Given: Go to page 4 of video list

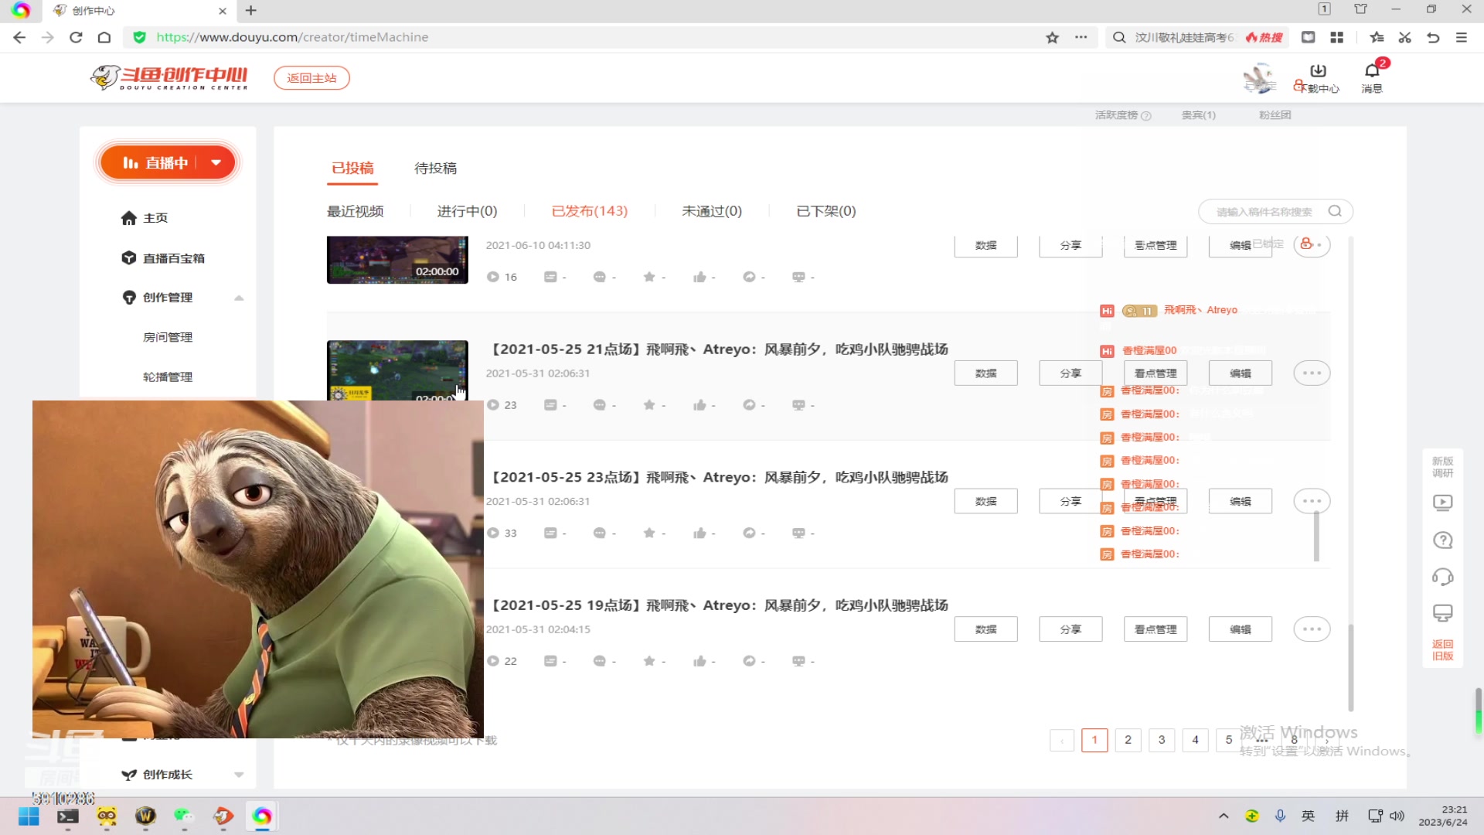Looking at the screenshot, I should point(1195,740).
